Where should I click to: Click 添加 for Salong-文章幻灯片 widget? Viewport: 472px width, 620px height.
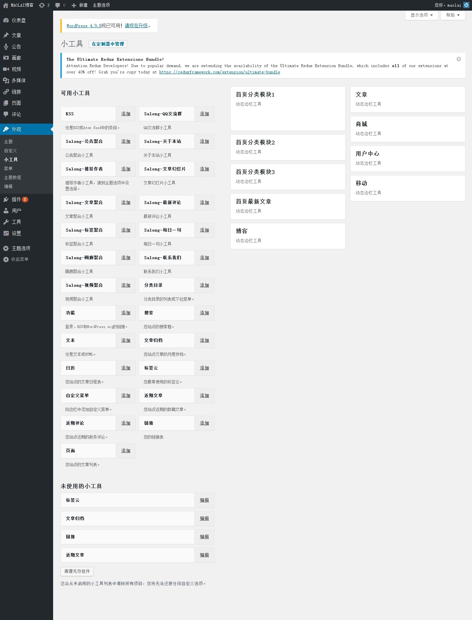click(204, 169)
